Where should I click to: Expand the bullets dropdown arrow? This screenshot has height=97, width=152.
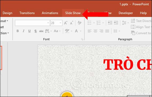[x=94, y=23]
